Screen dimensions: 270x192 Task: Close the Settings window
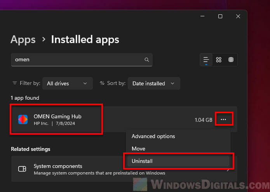(238, 16)
